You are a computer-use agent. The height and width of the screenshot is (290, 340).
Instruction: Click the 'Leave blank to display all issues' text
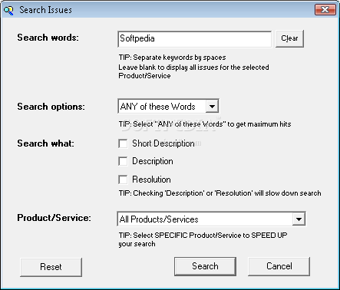193,71
